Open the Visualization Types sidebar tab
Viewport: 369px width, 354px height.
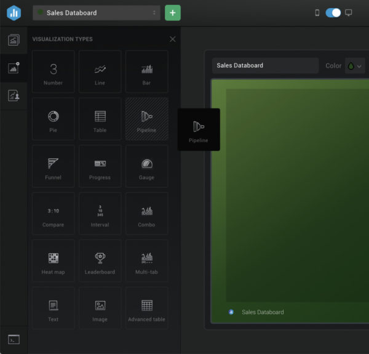14,68
